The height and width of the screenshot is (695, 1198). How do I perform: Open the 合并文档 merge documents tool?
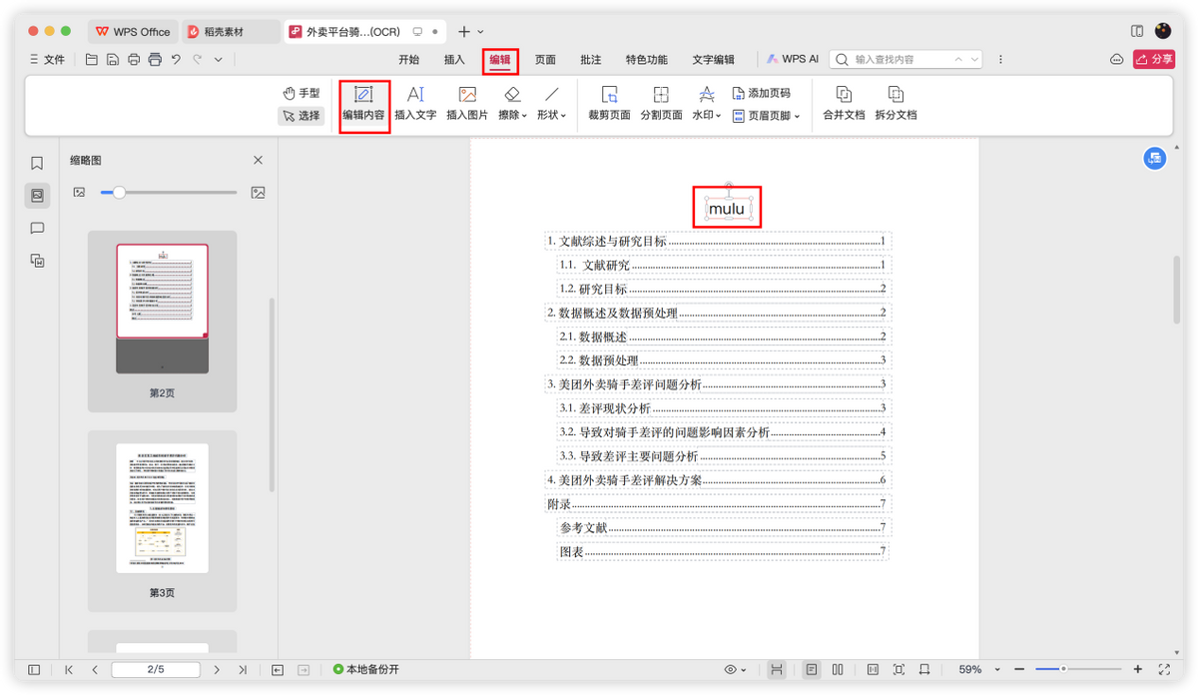(844, 105)
